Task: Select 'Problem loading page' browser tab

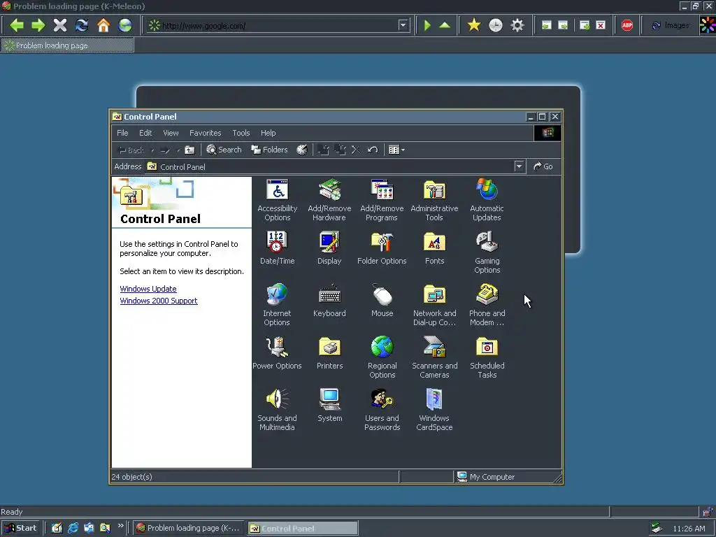Action: [x=67, y=45]
